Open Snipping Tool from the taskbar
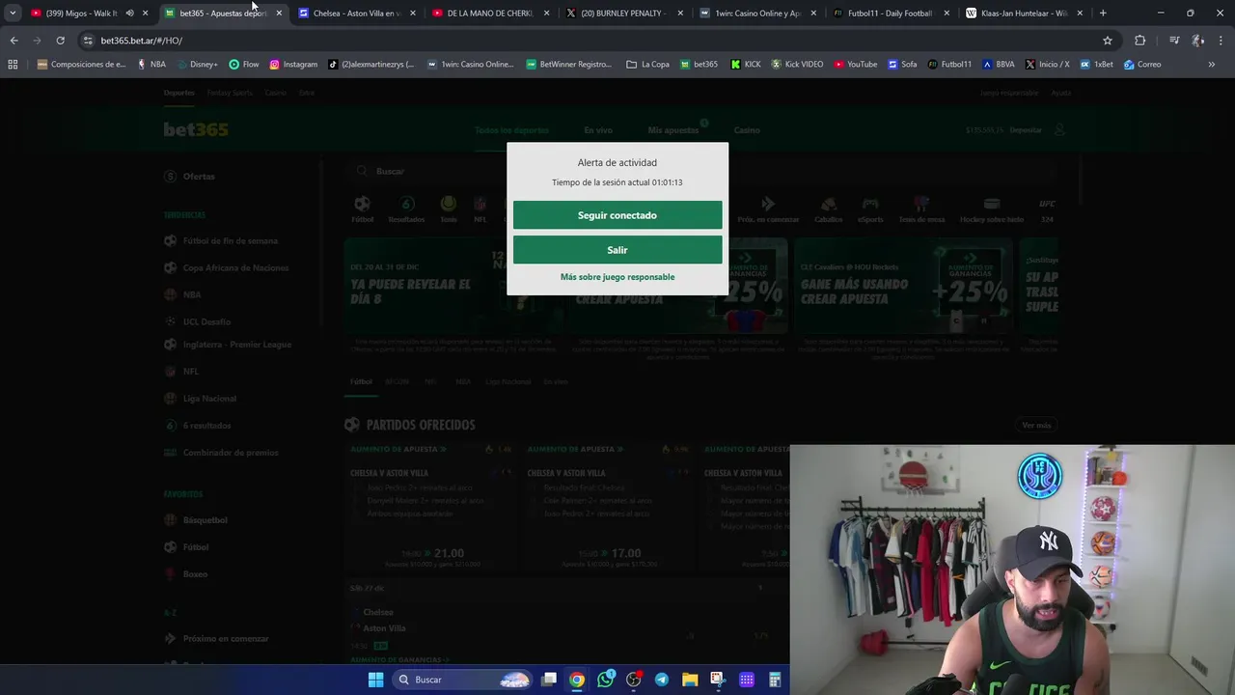 point(718,680)
